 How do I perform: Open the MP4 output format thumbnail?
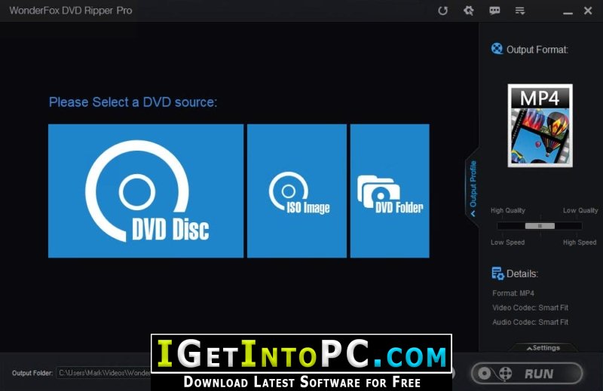point(540,126)
